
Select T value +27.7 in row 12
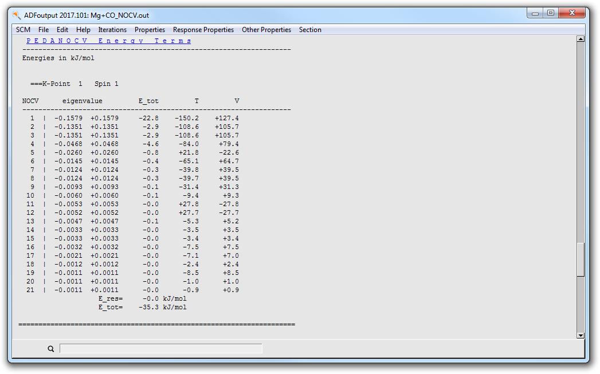(x=189, y=212)
